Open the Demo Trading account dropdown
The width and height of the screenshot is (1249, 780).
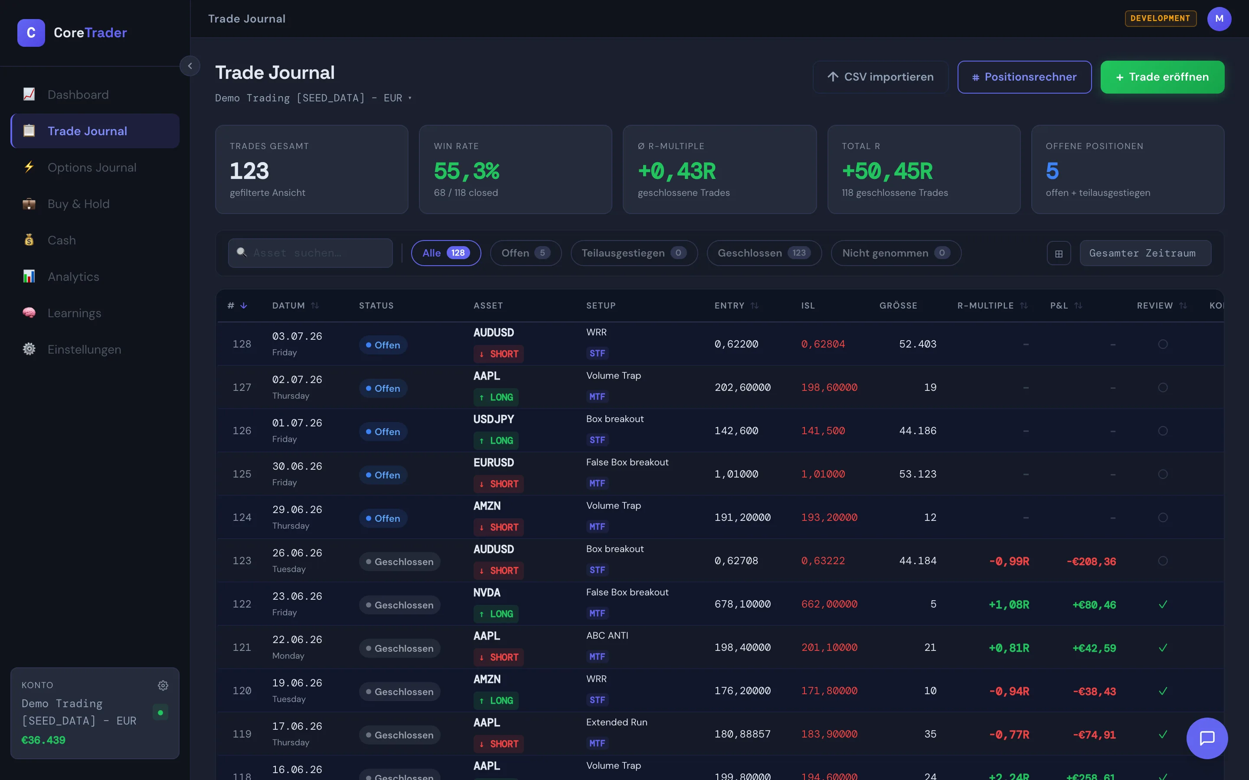[313, 98]
